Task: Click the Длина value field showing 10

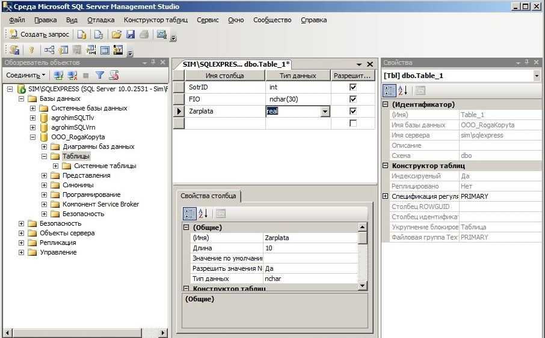Action: 310,248
